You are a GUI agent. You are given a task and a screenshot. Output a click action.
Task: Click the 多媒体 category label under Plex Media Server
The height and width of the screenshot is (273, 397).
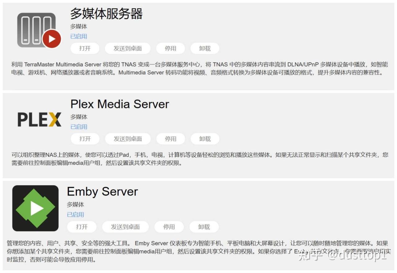[79, 117]
